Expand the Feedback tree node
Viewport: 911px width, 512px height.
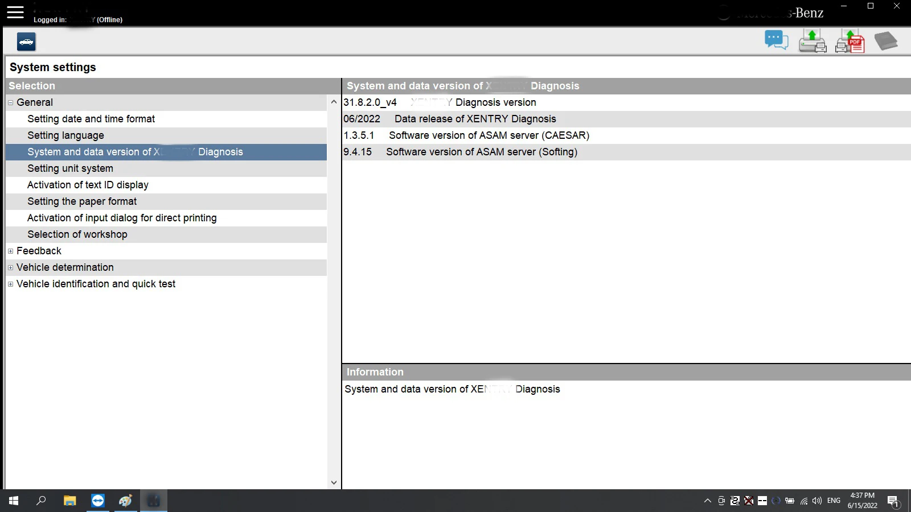point(10,251)
